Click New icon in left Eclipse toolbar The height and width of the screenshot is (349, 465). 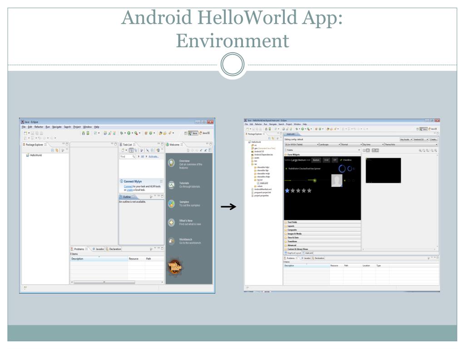click(x=25, y=133)
